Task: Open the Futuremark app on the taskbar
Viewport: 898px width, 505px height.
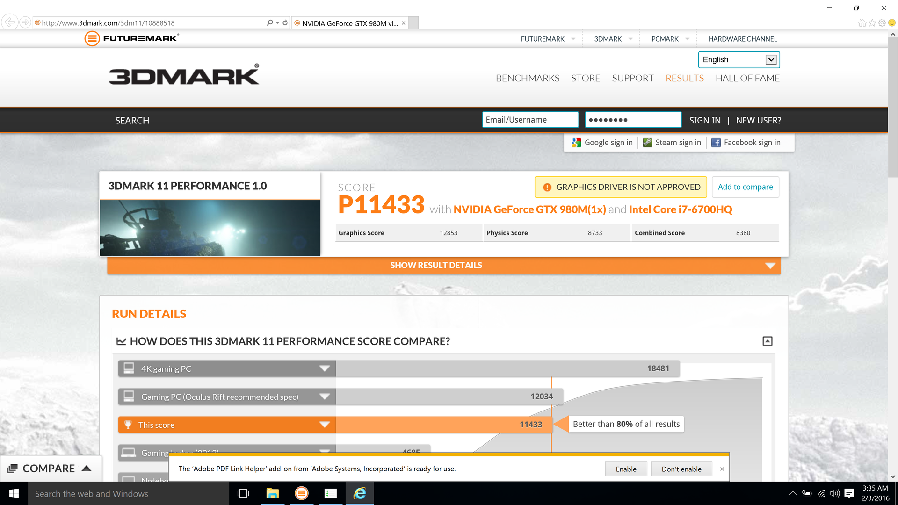Action: (x=302, y=493)
